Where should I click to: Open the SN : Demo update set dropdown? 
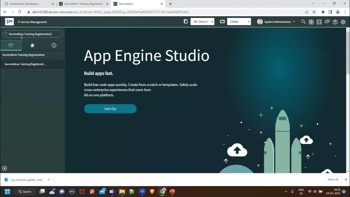(x=202, y=22)
